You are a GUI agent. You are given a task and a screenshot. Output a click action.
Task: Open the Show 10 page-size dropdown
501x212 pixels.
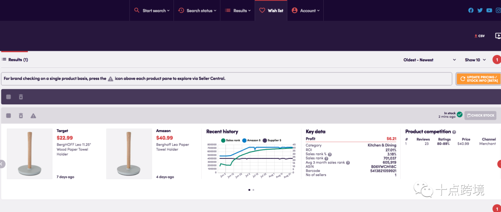[475, 60]
